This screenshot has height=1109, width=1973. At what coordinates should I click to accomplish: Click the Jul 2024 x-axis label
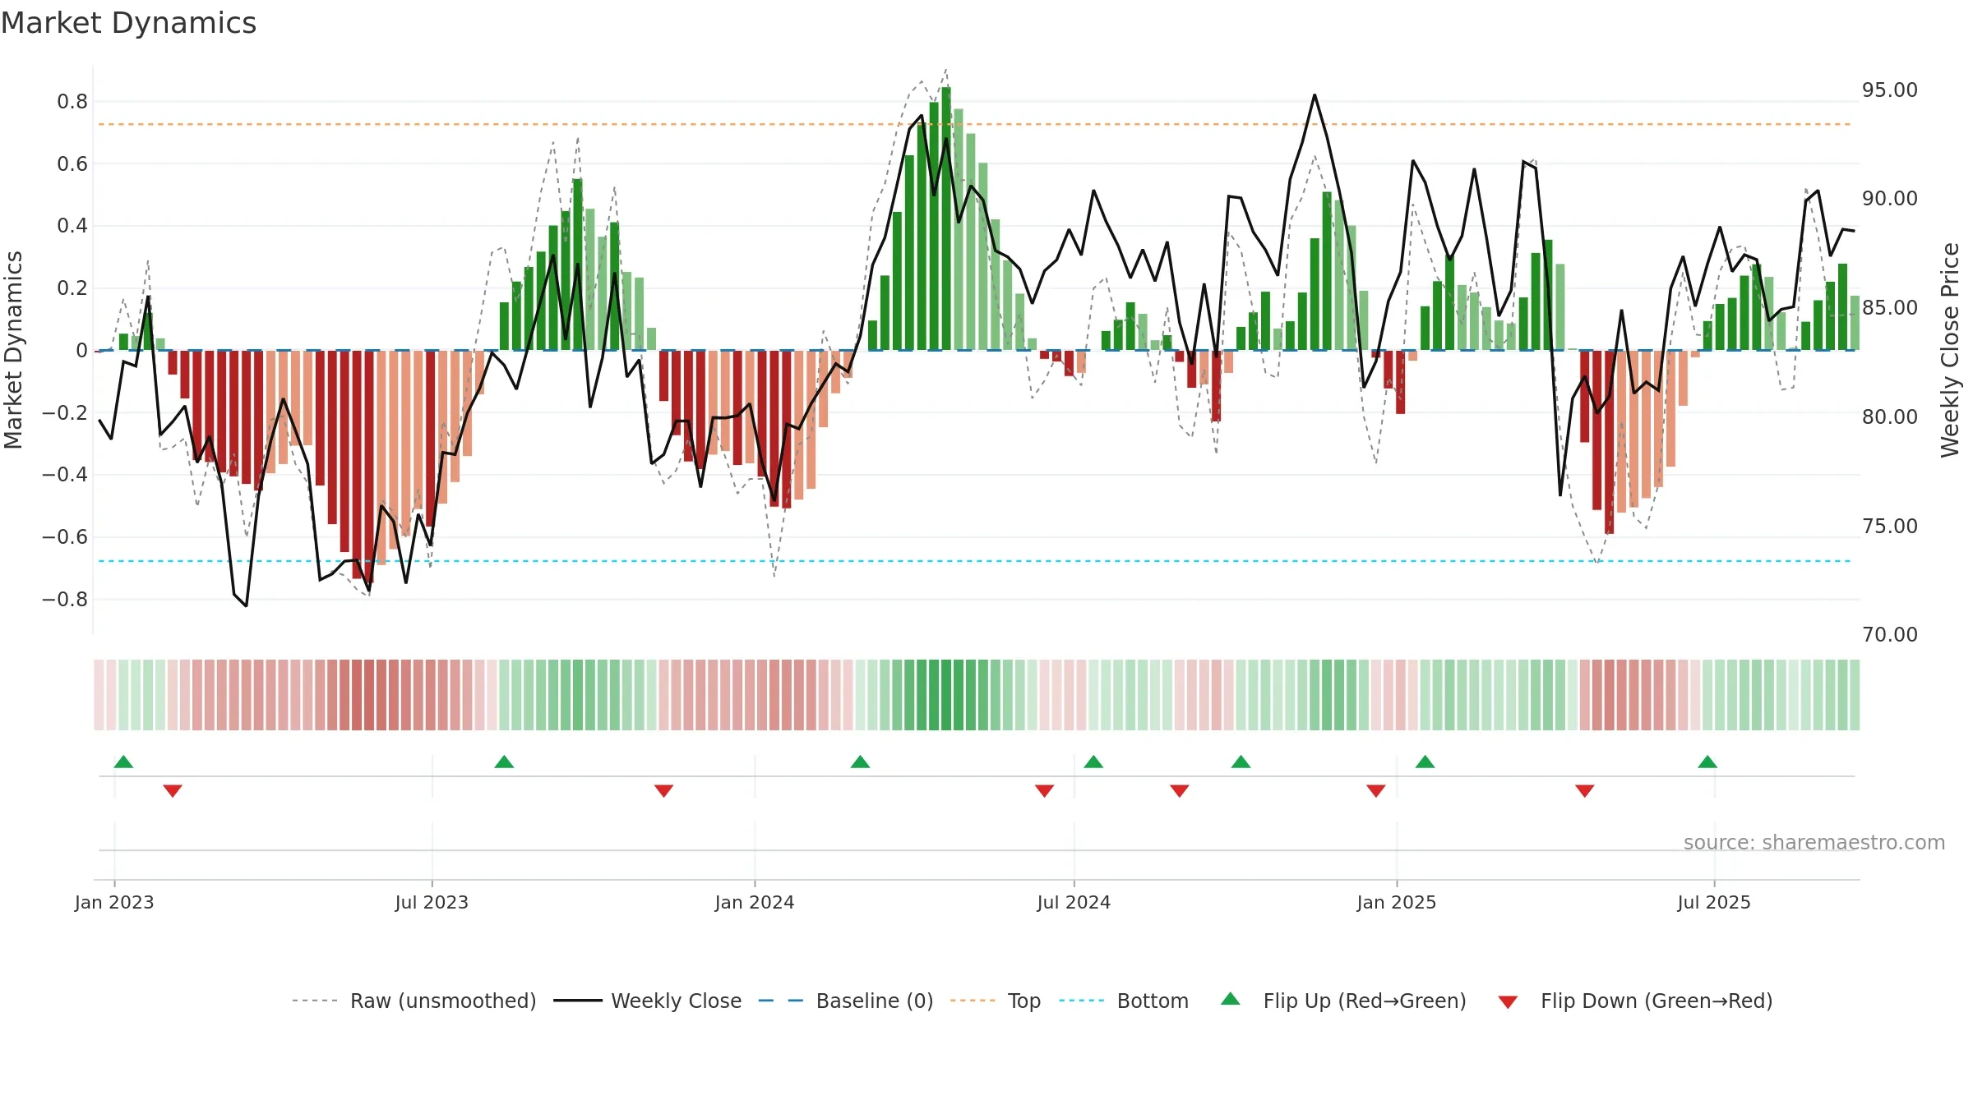pos(1074,902)
